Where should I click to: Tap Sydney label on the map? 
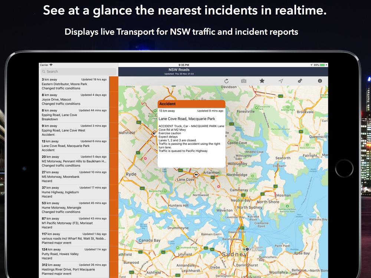click(x=234, y=254)
